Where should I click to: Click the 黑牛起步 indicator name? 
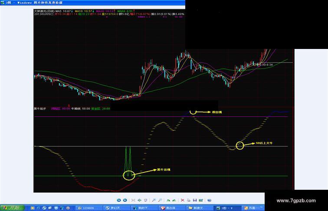[40, 109]
